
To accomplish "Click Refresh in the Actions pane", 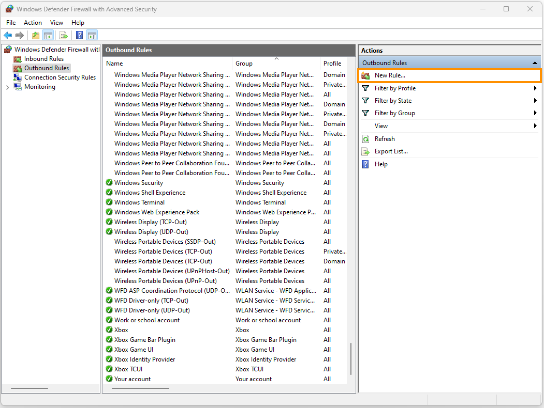I will (385, 139).
